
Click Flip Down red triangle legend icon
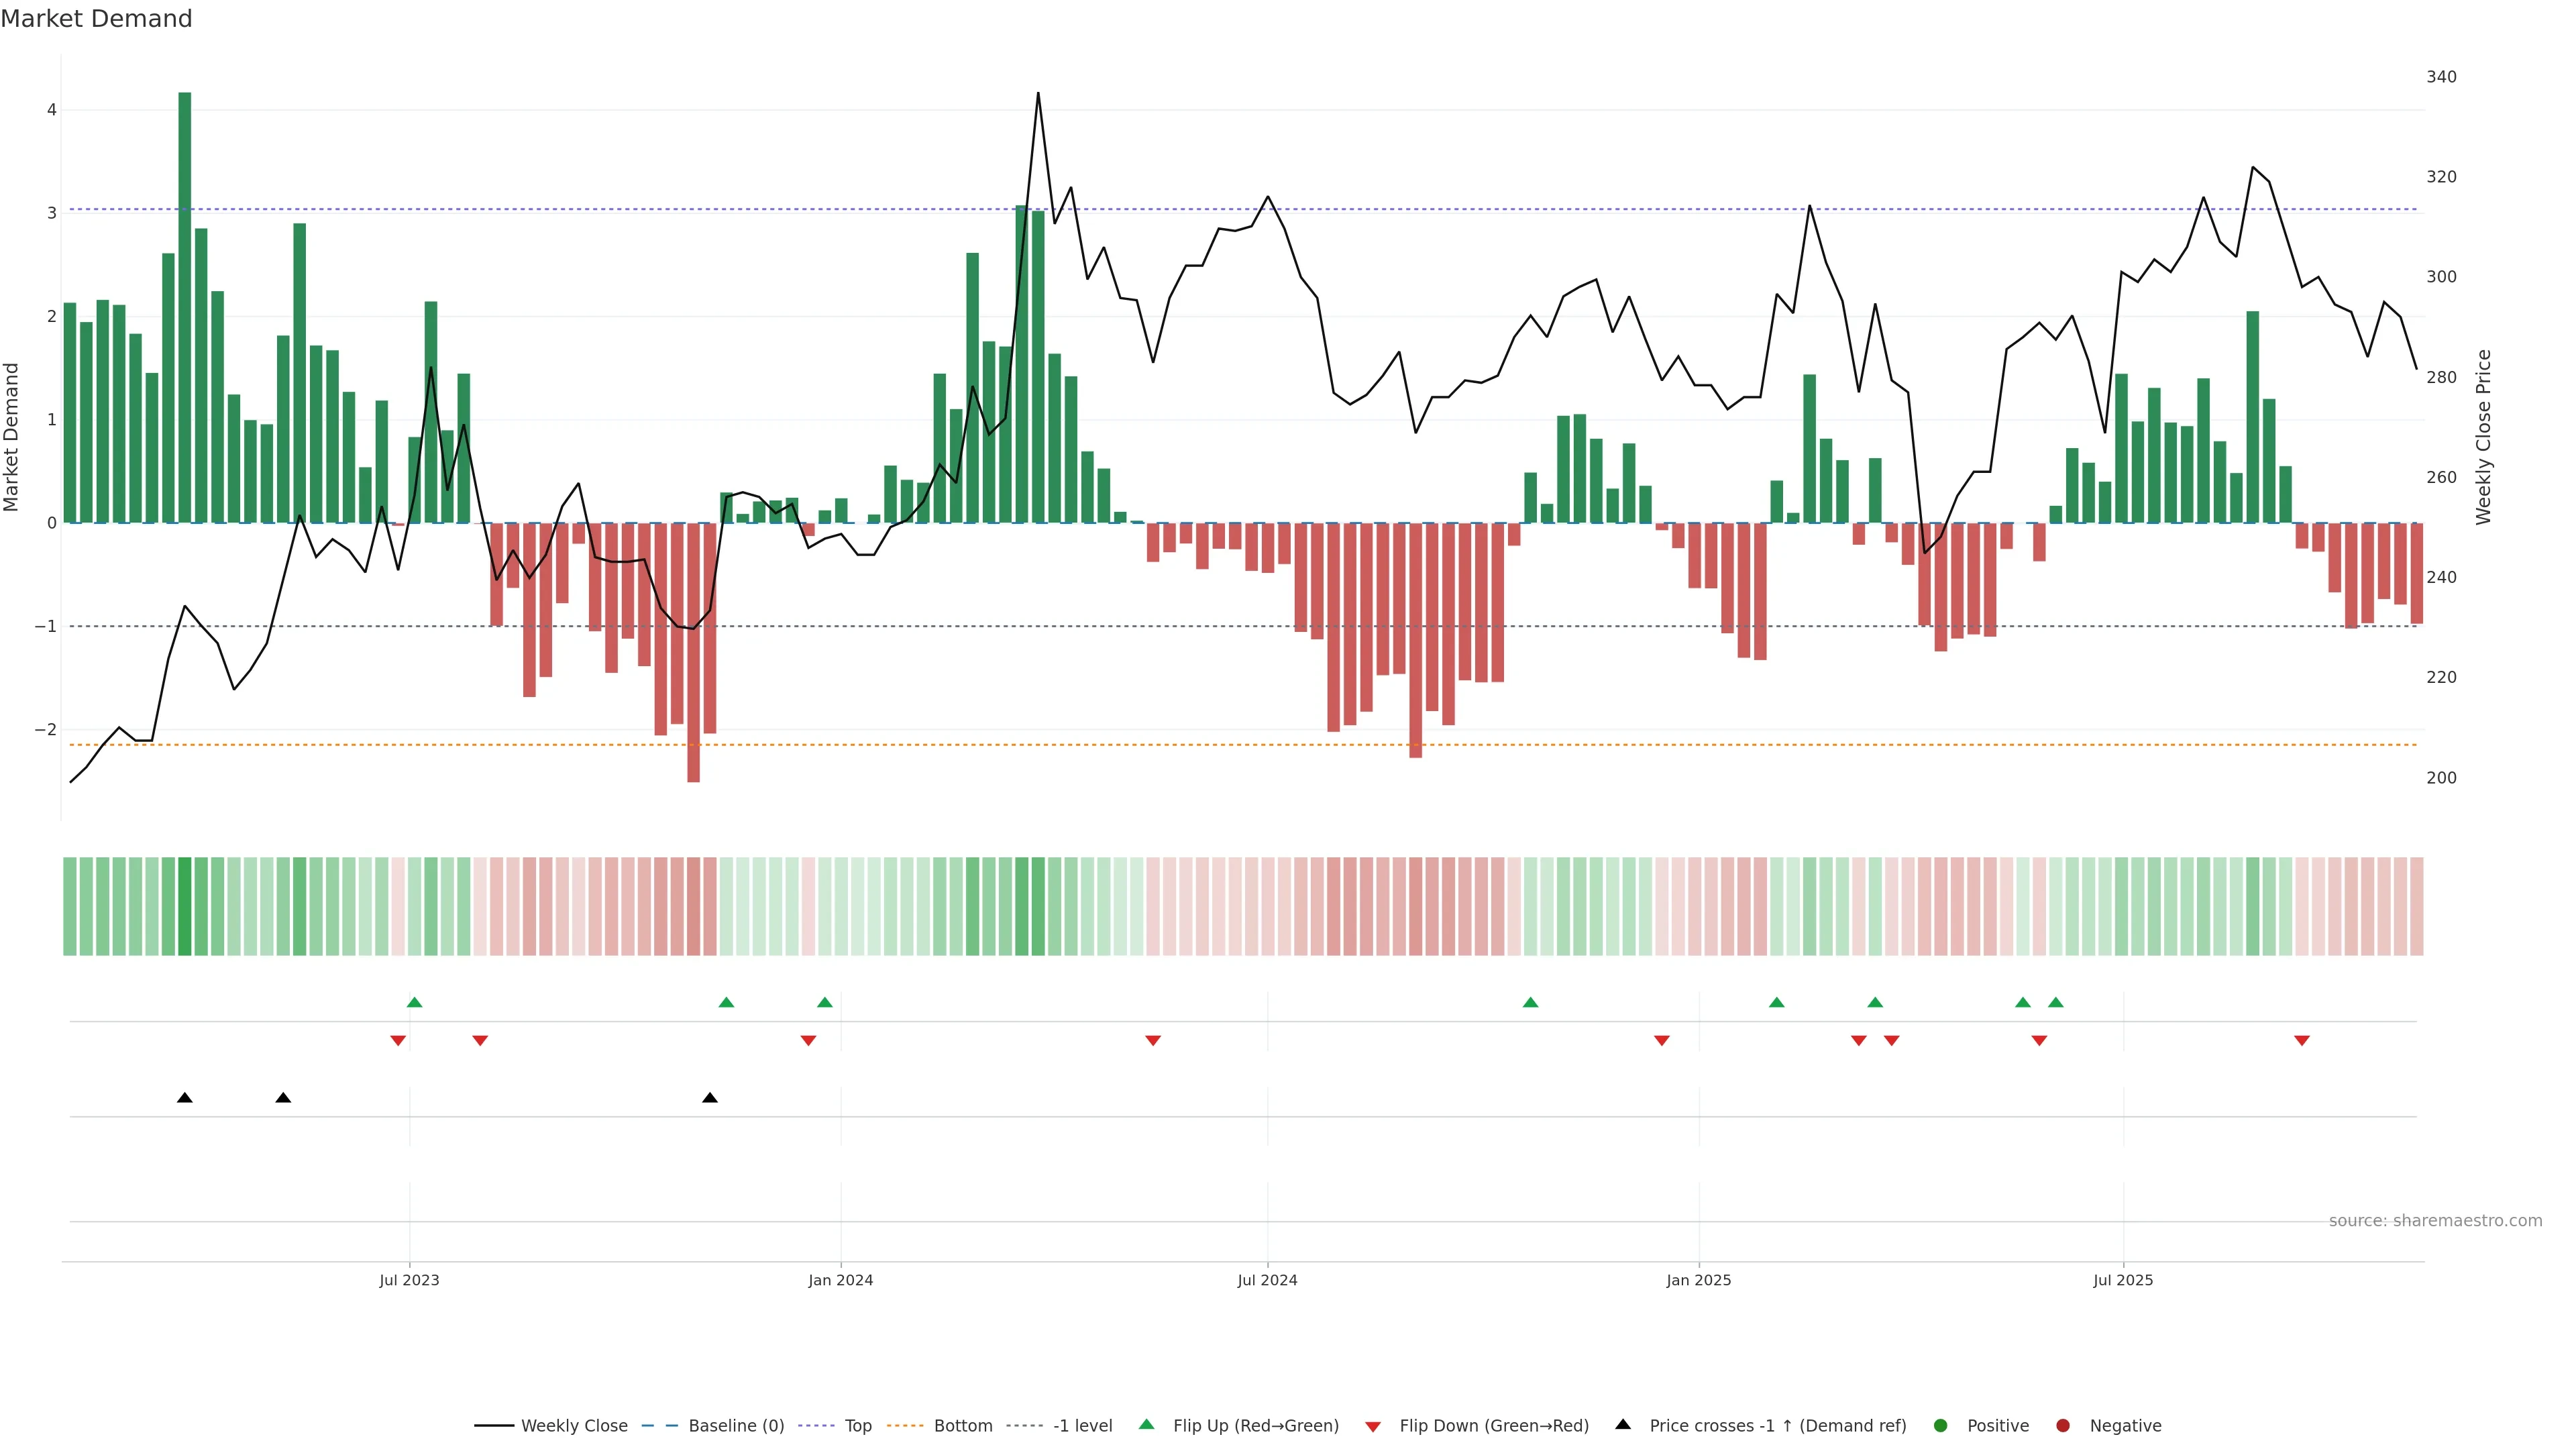[x=1373, y=1427]
